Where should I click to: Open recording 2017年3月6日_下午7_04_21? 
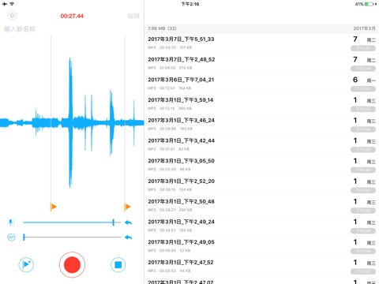(x=262, y=84)
